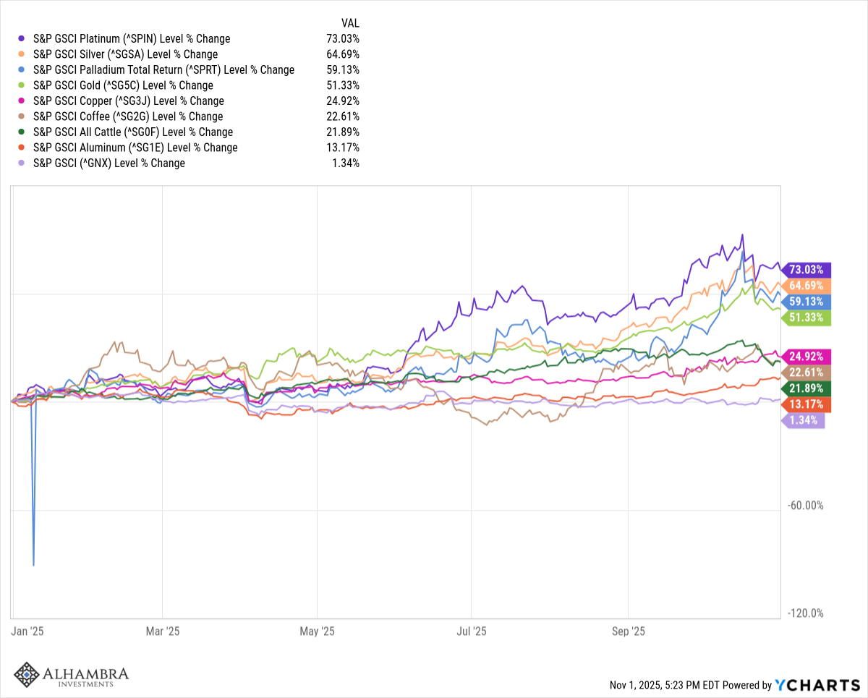Click the -60.00% y-axis label

804,506
